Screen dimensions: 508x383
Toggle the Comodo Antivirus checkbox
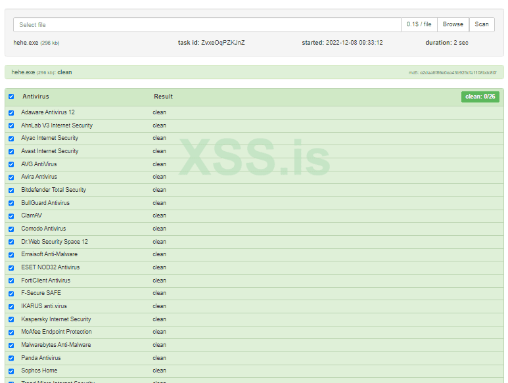11,229
